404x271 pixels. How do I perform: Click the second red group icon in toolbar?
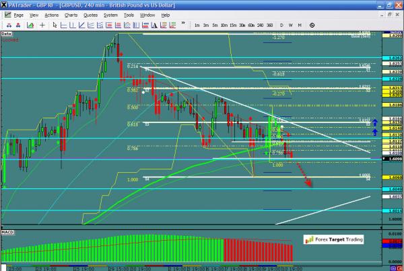pos(18,26)
